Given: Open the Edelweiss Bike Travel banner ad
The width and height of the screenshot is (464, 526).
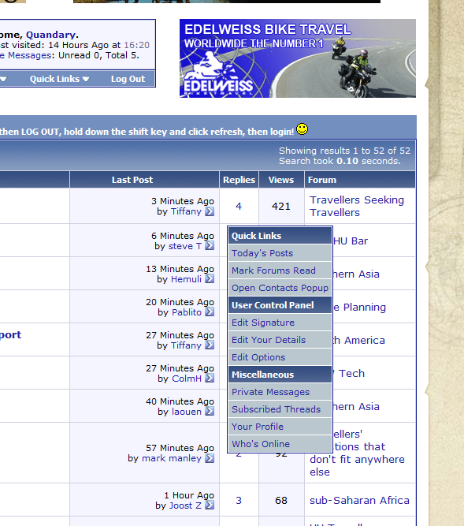Looking at the screenshot, I should pyautogui.click(x=298, y=58).
